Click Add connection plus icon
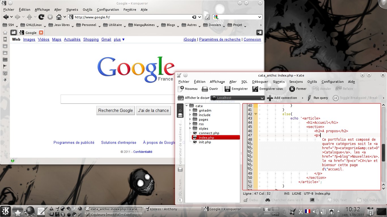The height and width of the screenshot is (217, 387). (270, 98)
